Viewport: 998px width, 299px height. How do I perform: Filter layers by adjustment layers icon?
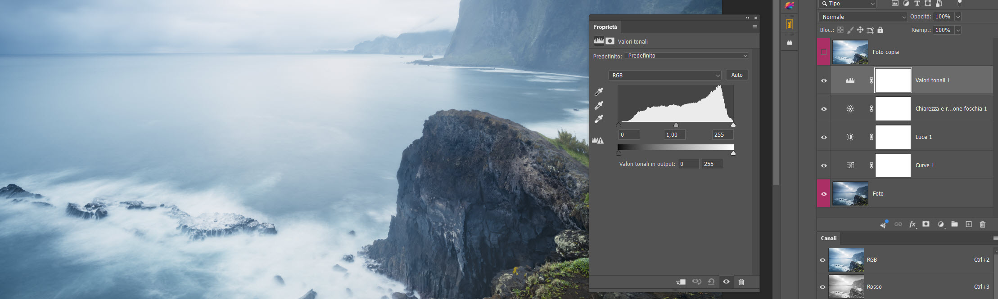click(906, 3)
